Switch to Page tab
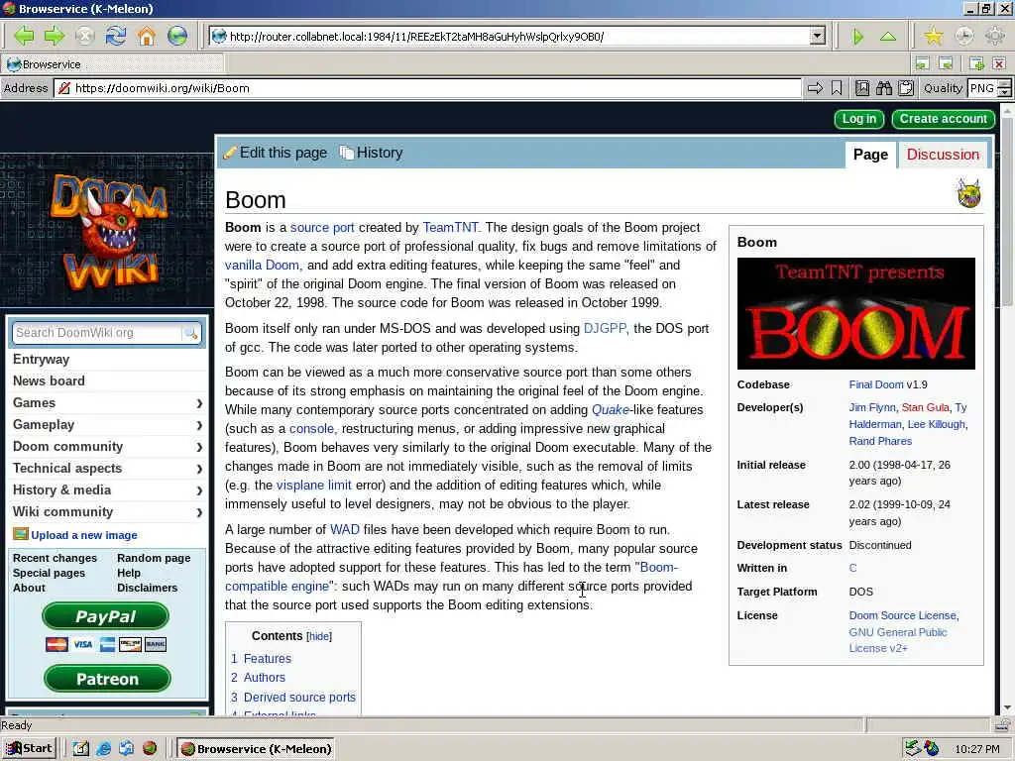The height and width of the screenshot is (761, 1015). (x=870, y=155)
